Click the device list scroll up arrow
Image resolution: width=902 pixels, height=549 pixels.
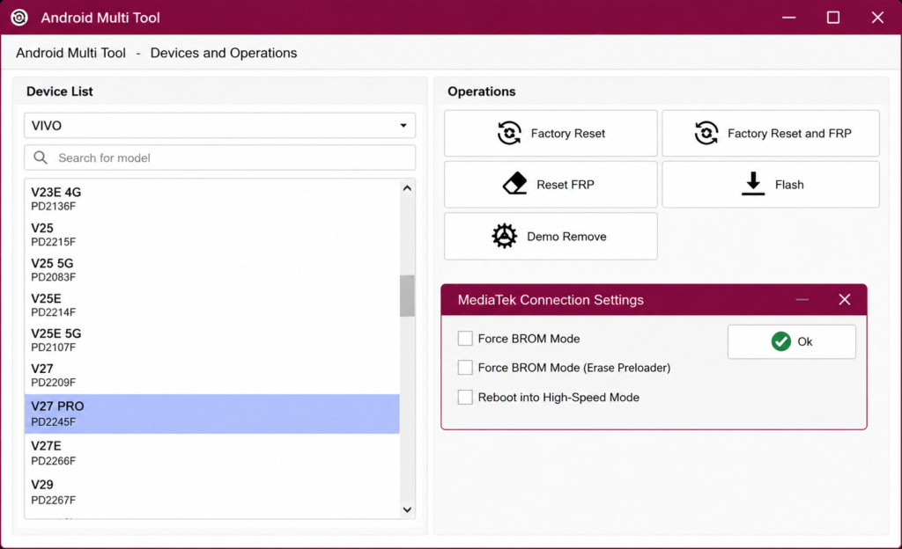point(407,188)
